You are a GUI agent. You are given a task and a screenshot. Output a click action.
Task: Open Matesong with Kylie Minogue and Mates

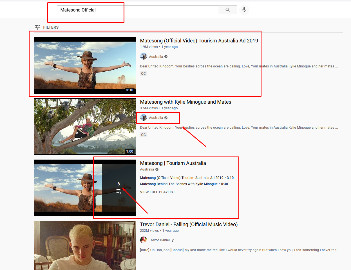click(185, 102)
